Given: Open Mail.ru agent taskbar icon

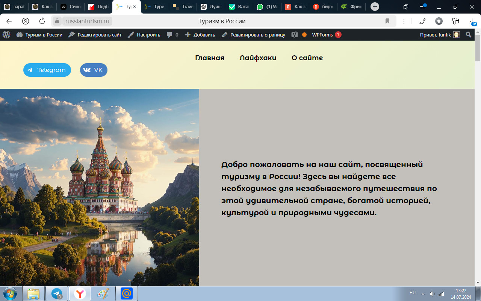Looking at the screenshot, I should [127, 293].
